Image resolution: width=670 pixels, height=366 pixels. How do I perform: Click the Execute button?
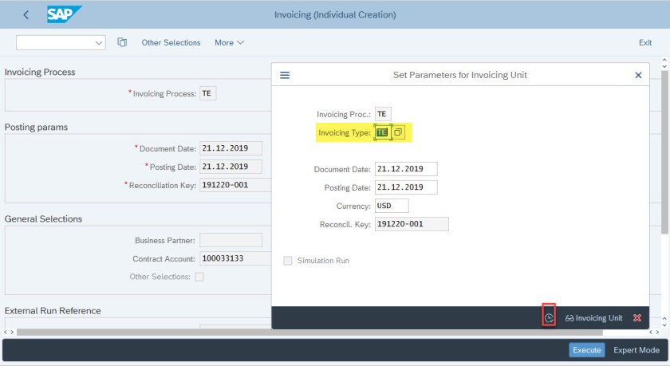pyautogui.click(x=587, y=350)
